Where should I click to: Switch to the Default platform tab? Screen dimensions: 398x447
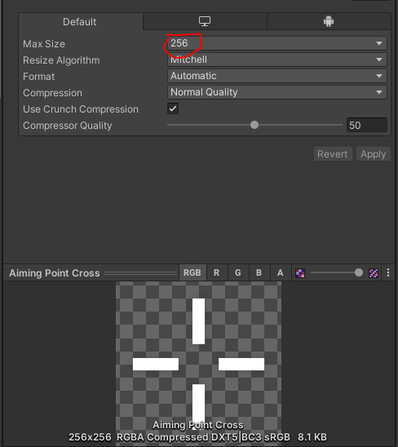(81, 22)
